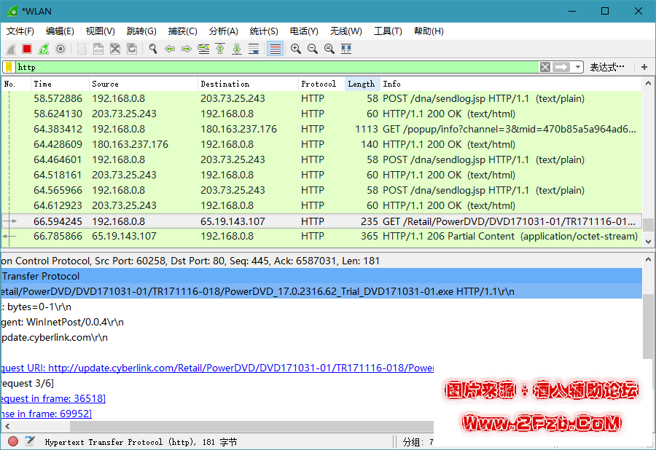Stop the running packet capture

(x=27, y=49)
